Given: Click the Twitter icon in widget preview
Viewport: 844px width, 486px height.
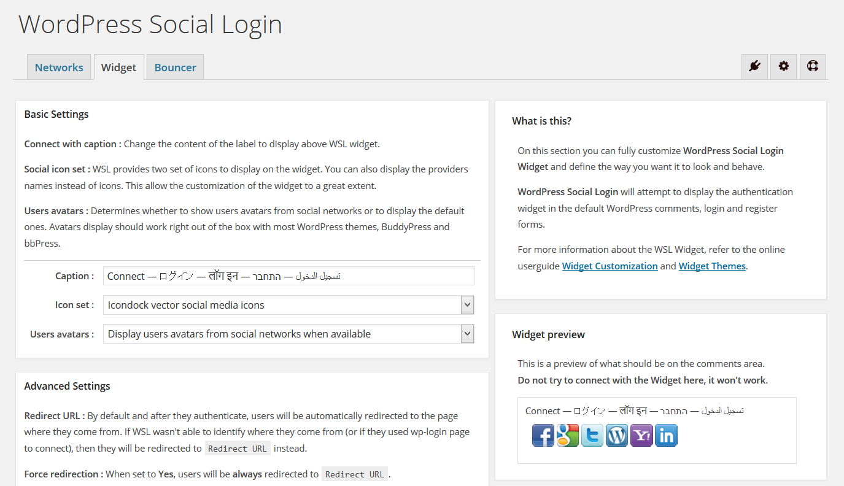Looking at the screenshot, I should coord(592,435).
